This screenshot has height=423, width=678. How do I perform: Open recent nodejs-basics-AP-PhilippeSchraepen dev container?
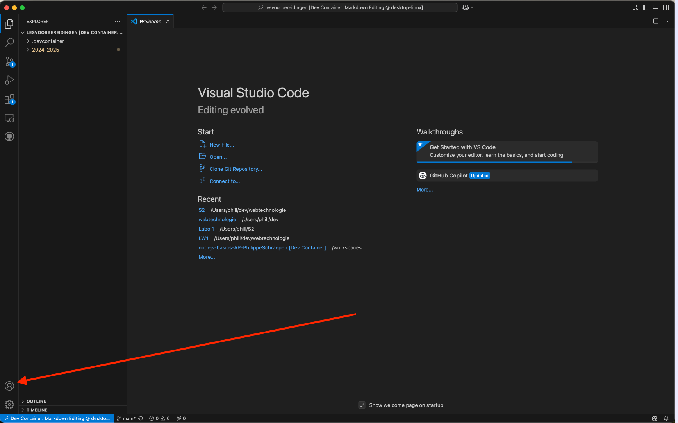tap(262, 248)
